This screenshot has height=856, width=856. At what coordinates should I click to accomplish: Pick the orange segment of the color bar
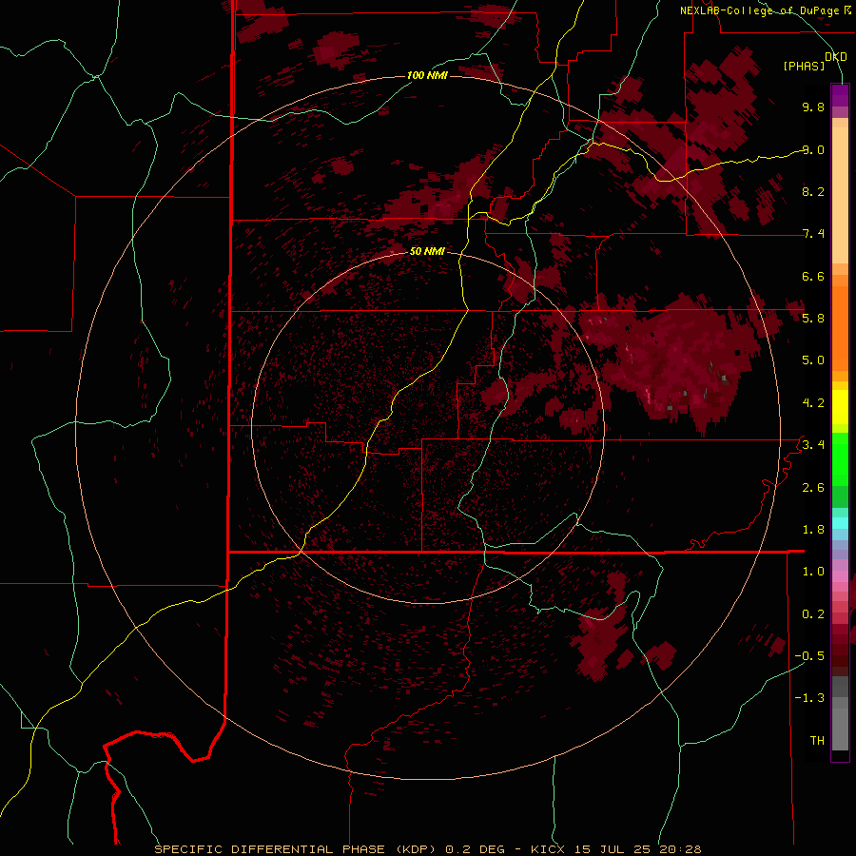[840, 327]
